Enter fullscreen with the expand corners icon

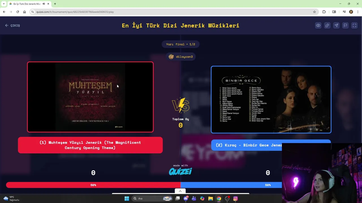click(x=354, y=25)
